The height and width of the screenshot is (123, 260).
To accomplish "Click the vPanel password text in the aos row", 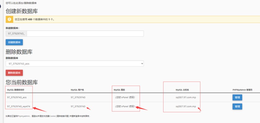I will click(x=125, y=97).
